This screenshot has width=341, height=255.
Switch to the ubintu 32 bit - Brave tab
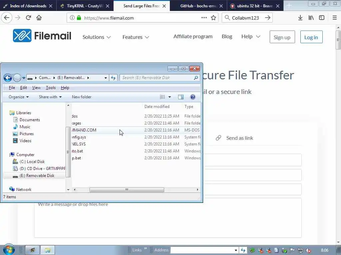tap(255, 6)
